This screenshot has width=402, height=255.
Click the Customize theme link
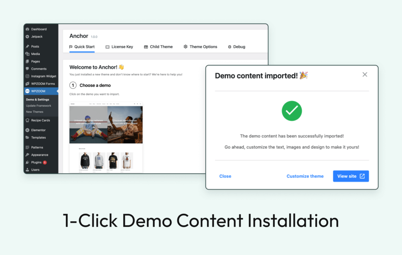pyautogui.click(x=305, y=176)
